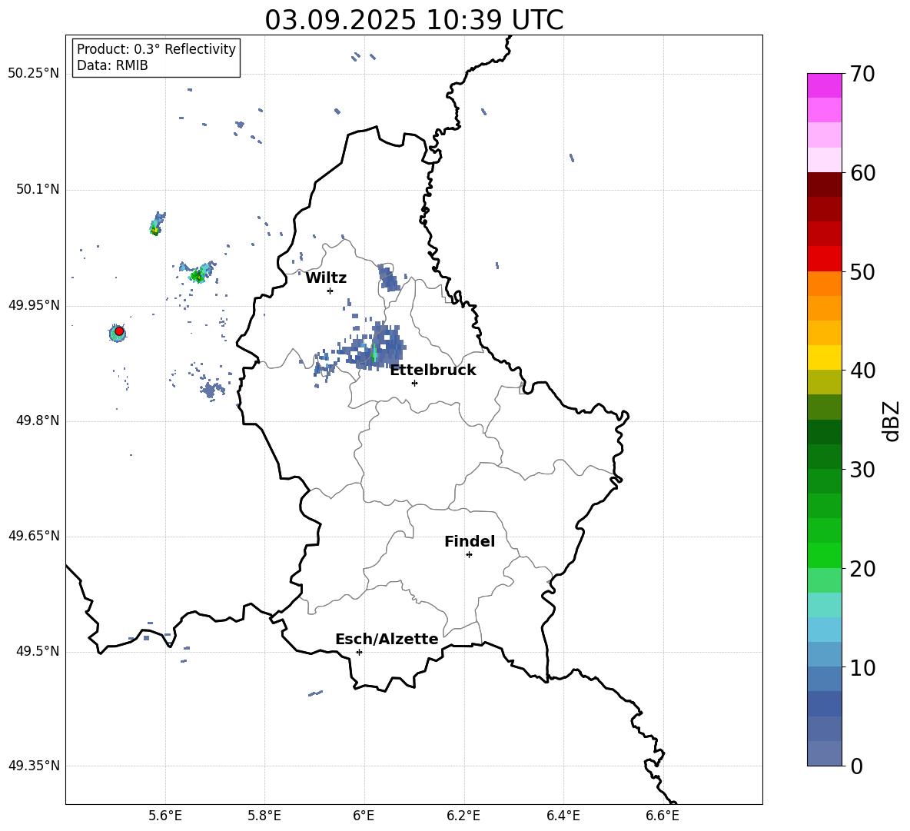Image resolution: width=910 pixels, height=831 pixels.
Task: Click the 10 tick label on colorbar
Action: pyautogui.click(x=862, y=668)
